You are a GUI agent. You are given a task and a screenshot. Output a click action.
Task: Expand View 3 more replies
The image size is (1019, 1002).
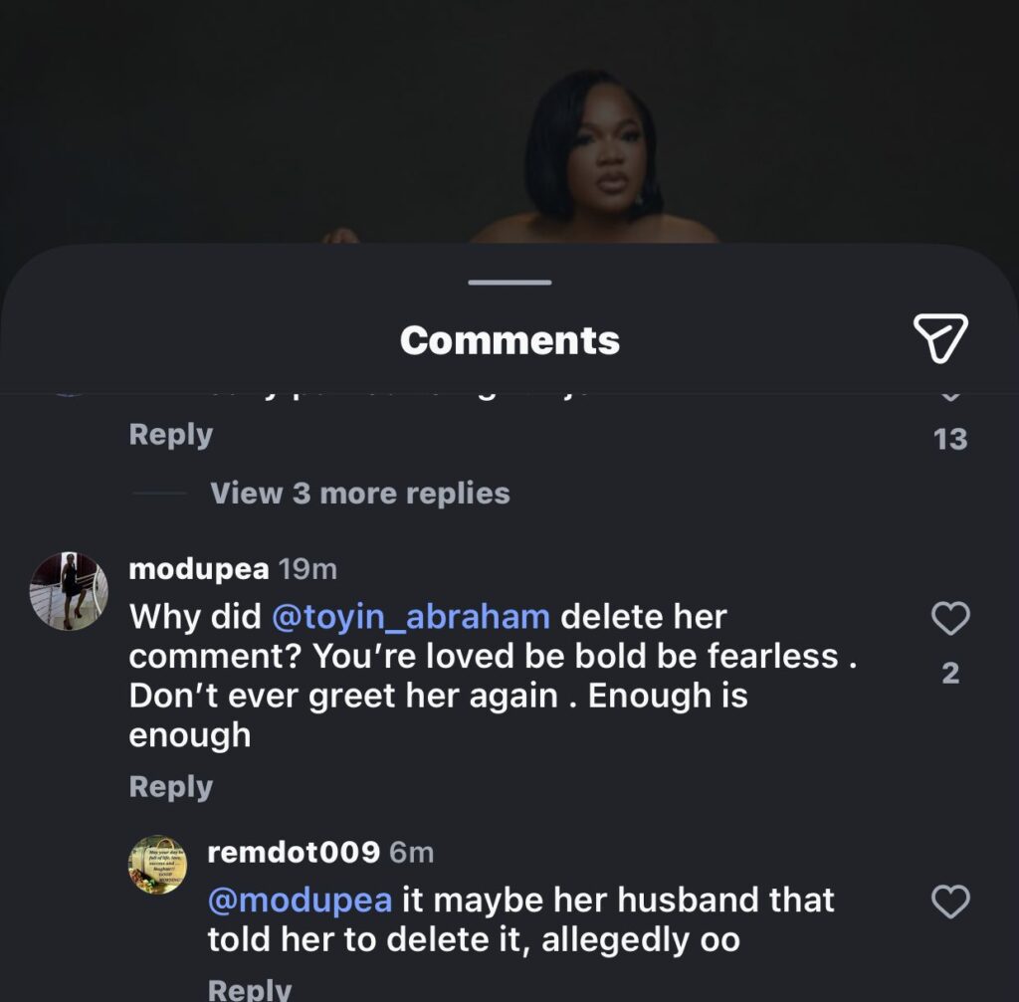(359, 494)
